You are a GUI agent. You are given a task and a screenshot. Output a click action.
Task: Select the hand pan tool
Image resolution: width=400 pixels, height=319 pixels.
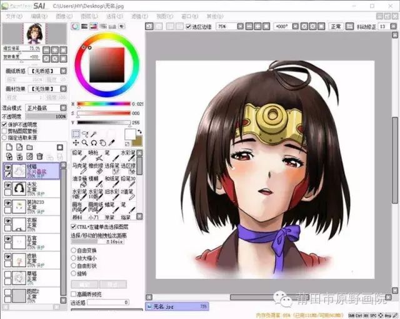[x=102, y=143]
